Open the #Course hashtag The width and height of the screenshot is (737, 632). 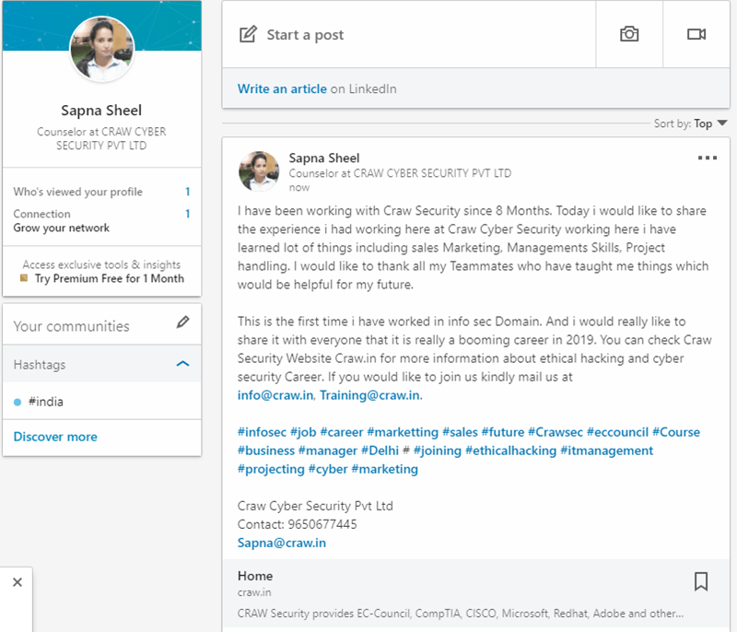[676, 432]
